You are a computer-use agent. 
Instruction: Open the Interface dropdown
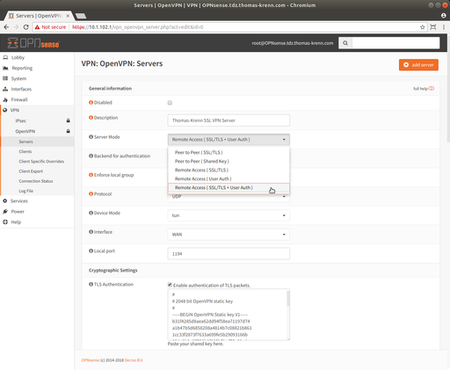coord(229,235)
